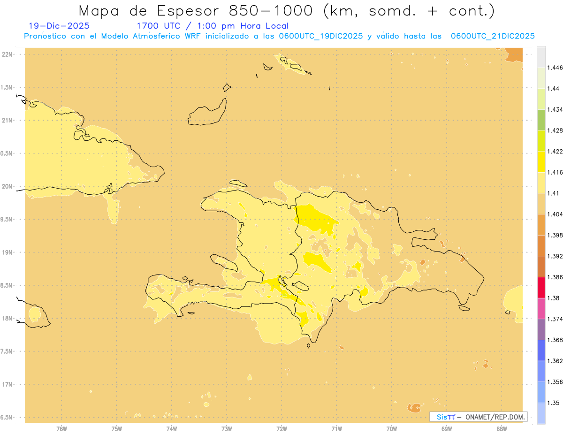Pick the bright yellow band between 1.416 and 1.422
The height and width of the screenshot is (435, 563).
click(x=541, y=162)
